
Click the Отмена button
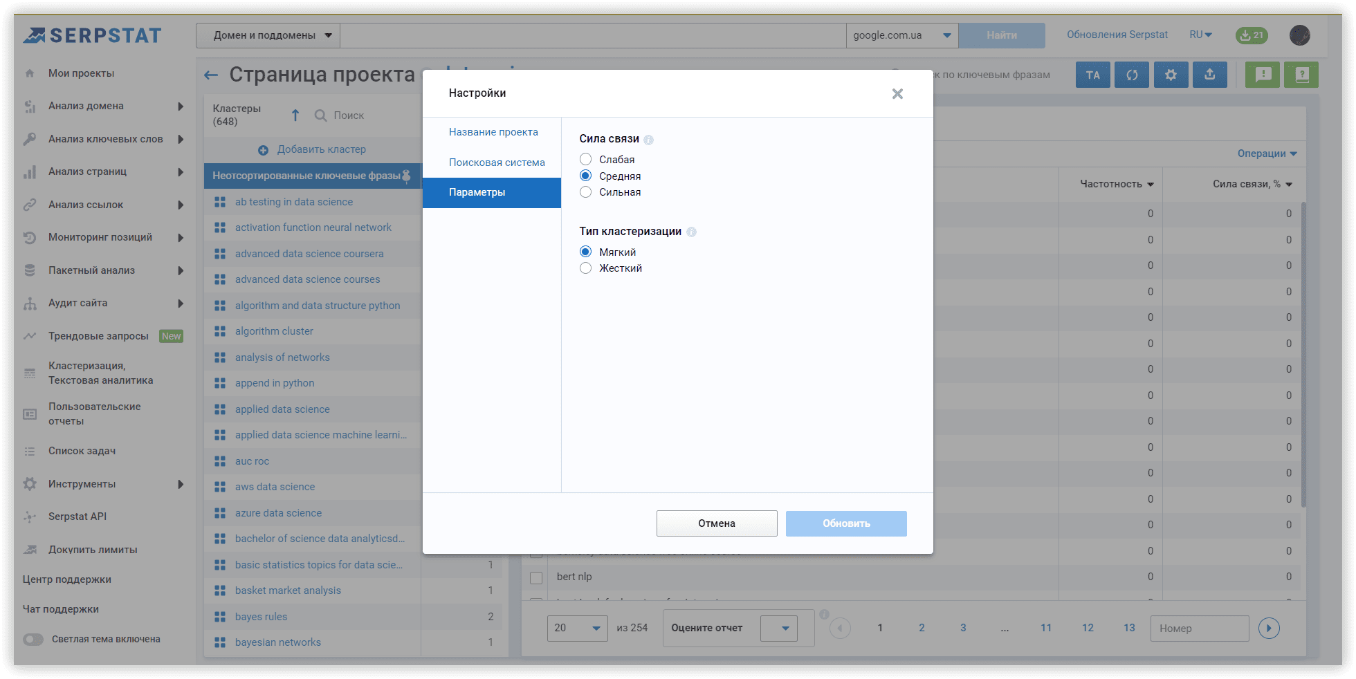click(x=716, y=523)
